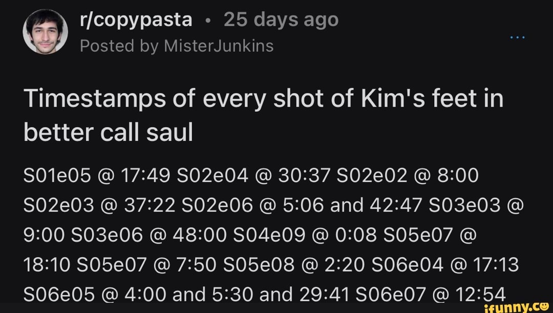
Task: Click 'Posted by' attribution line
Action: [x=118, y=46]
